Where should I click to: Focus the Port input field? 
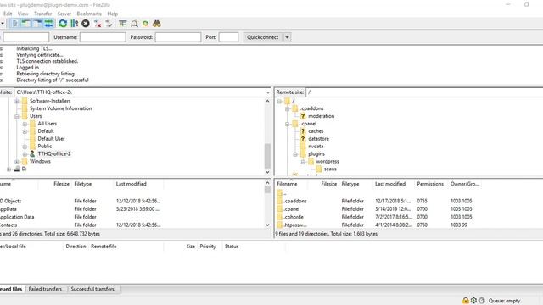click(228, 37)
